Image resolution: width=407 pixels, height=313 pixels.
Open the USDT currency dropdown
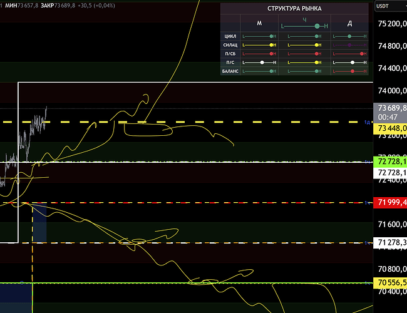pos(389,6)
